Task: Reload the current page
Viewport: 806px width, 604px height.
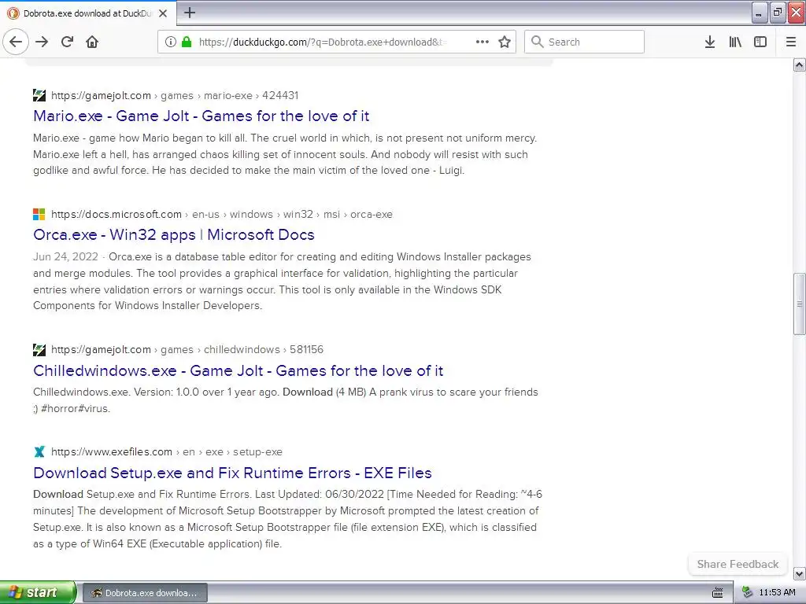Action: point(68,42)
